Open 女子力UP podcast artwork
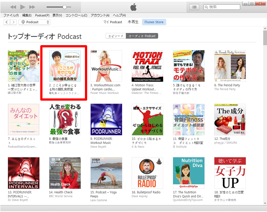 (230, 173)
